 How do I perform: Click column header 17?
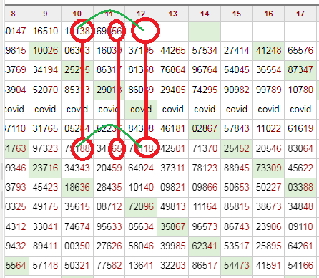tap(300, 14)
